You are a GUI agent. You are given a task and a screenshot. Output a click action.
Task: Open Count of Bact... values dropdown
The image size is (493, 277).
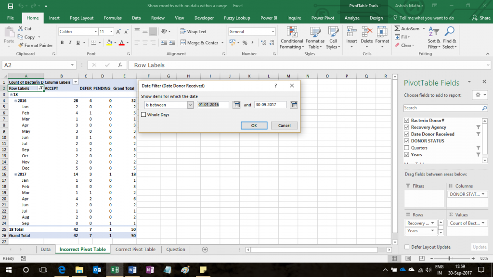483,223
